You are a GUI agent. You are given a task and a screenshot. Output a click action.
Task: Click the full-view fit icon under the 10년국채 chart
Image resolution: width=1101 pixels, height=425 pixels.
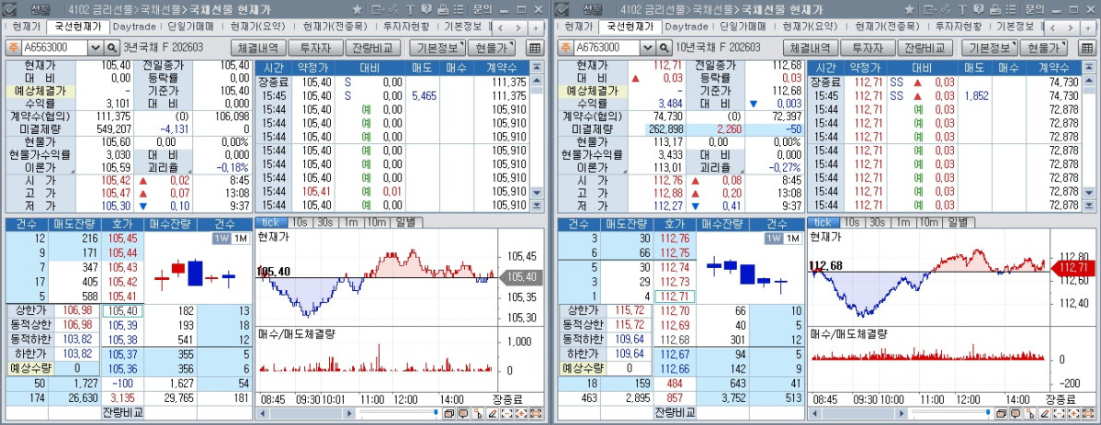(x=1087, y=413)
